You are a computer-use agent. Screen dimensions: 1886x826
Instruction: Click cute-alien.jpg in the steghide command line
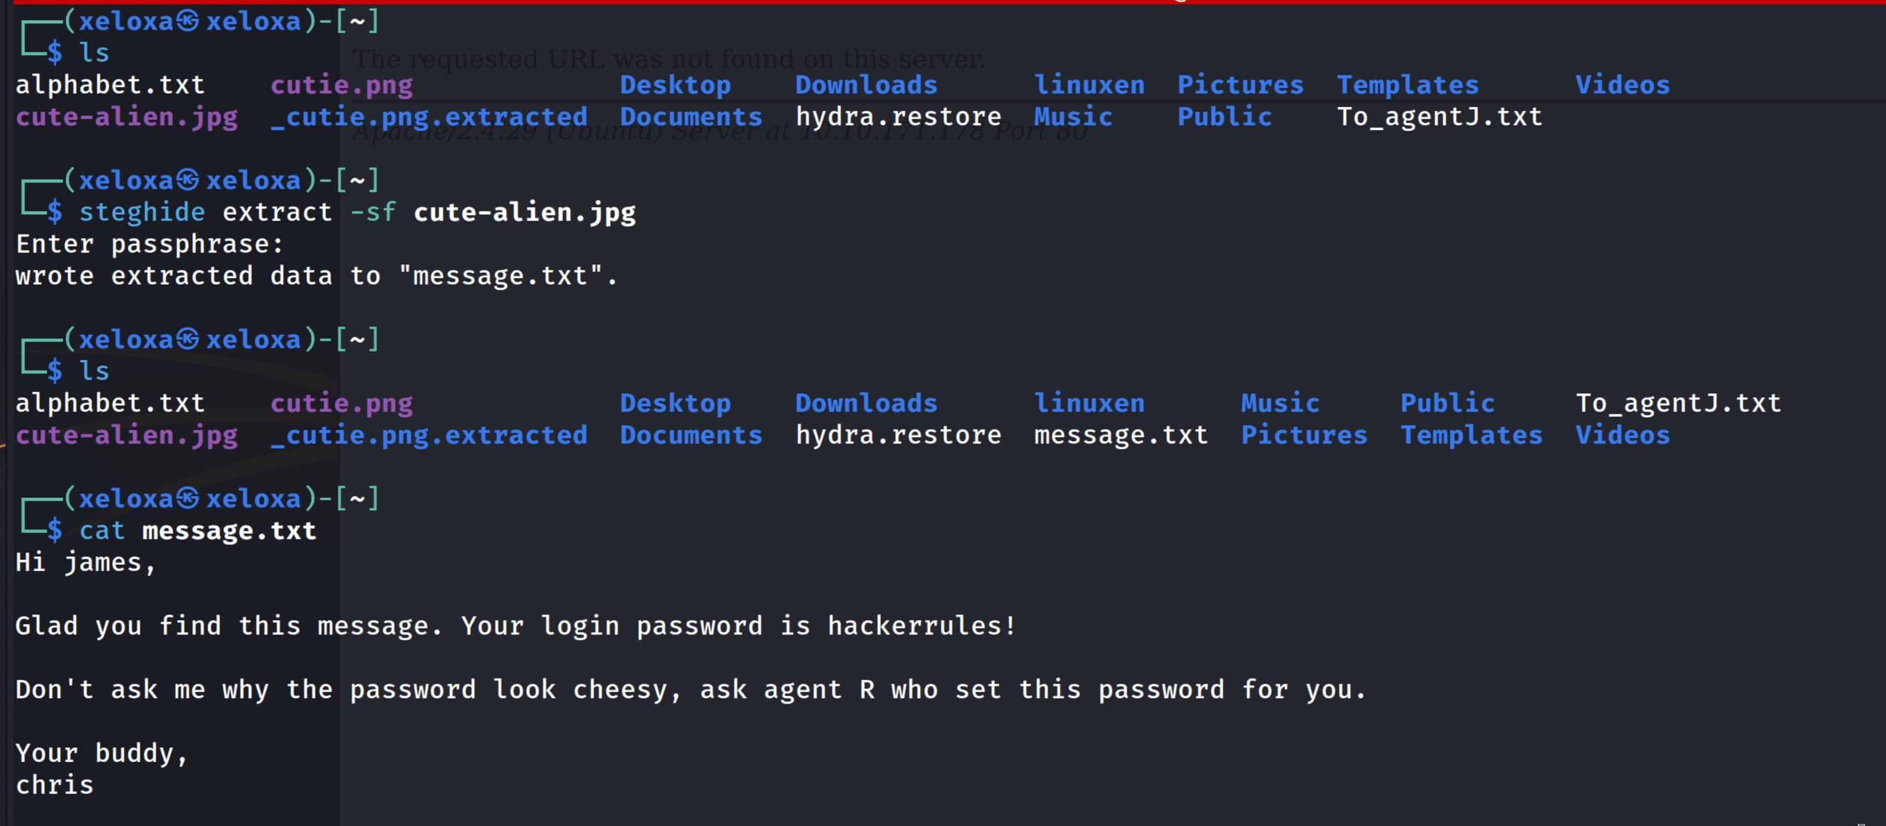click(x=524, y=212)
